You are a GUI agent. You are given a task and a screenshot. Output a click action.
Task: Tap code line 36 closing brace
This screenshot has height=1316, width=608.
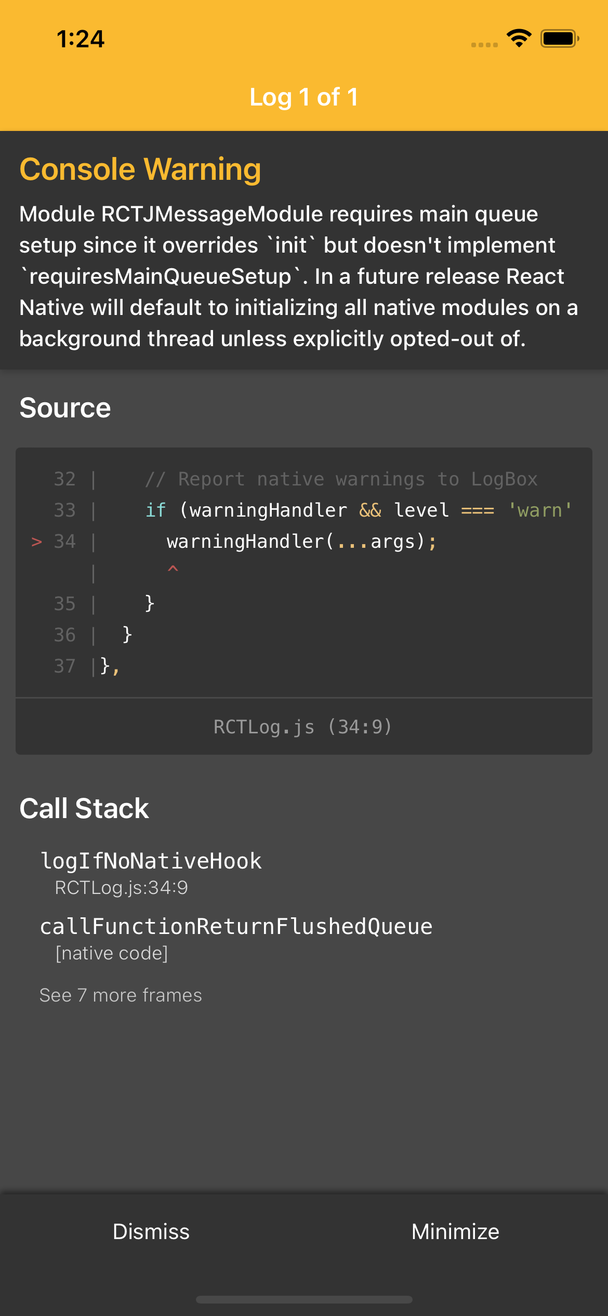point(127,635)
